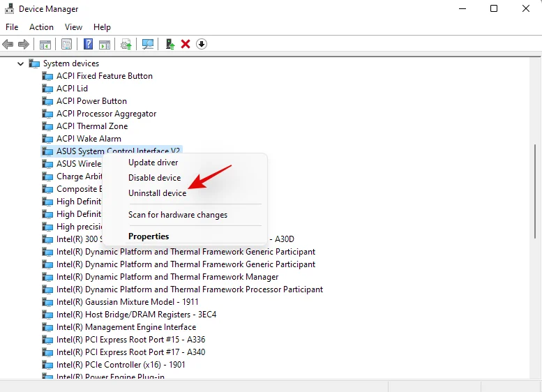The width and height of the screenshot is (542, 392).
Task: Maximize the Device Manager window
Action: click(x=494, y=8)
